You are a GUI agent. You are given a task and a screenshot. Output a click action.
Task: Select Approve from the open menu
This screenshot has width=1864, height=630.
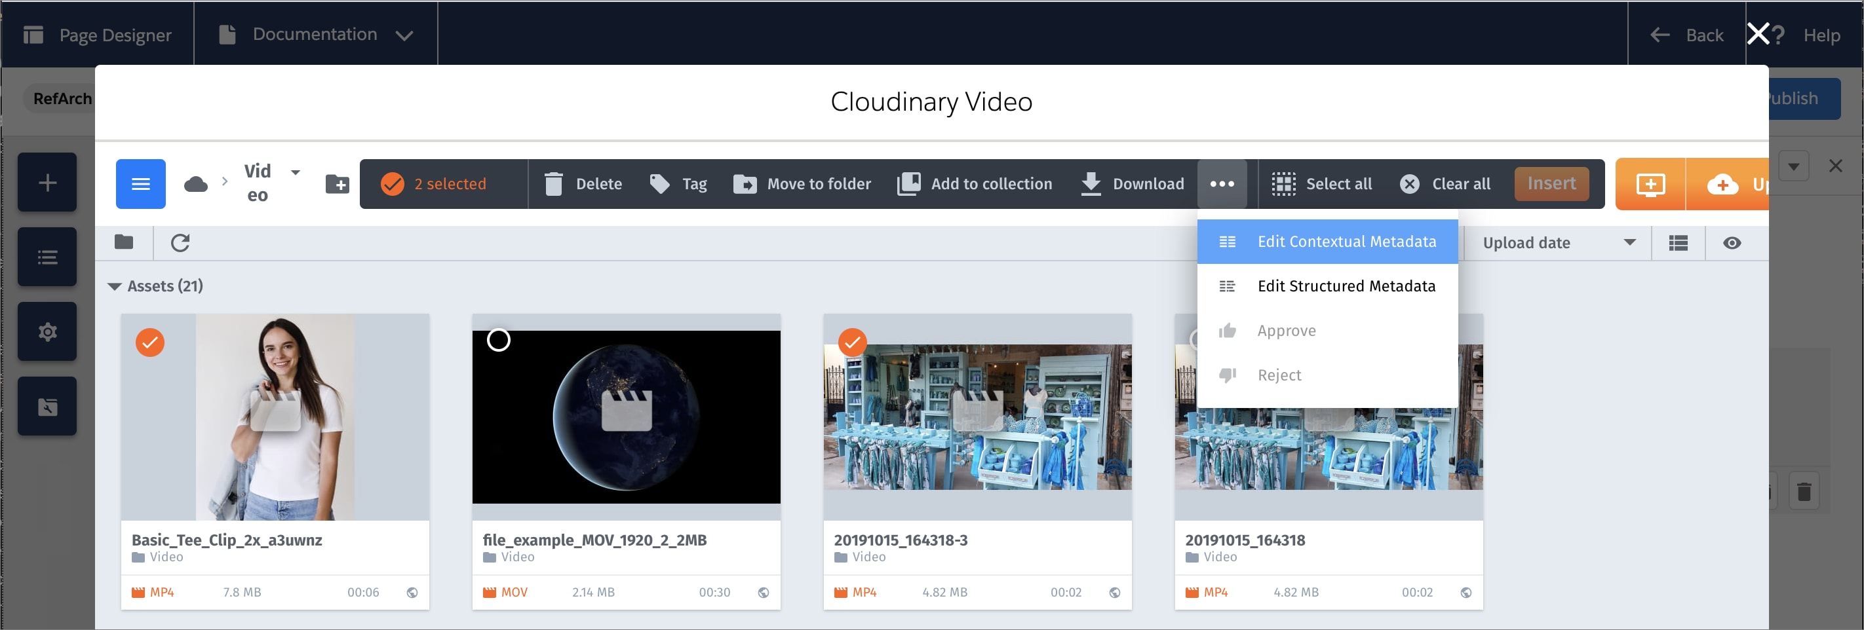click(x=1287, y=330)
